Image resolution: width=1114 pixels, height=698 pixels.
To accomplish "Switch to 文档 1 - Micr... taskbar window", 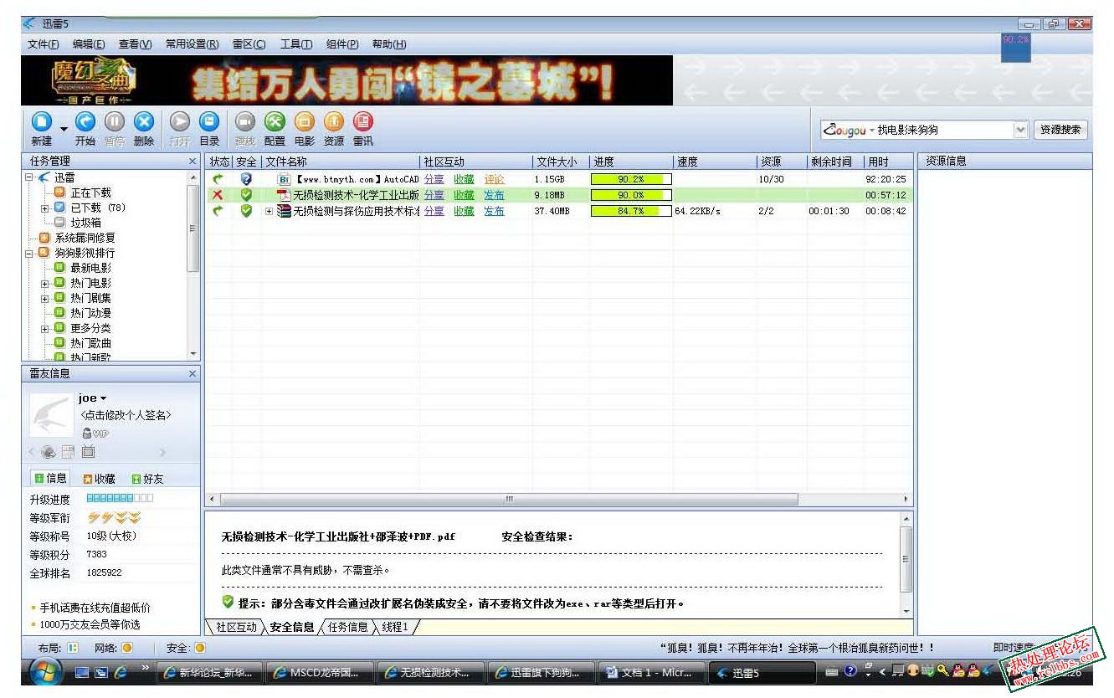I will click(x=651, y=672).
